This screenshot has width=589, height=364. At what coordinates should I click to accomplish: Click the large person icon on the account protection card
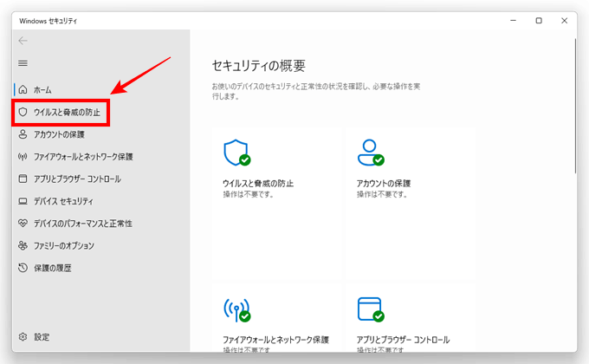[x=371, y=153]
